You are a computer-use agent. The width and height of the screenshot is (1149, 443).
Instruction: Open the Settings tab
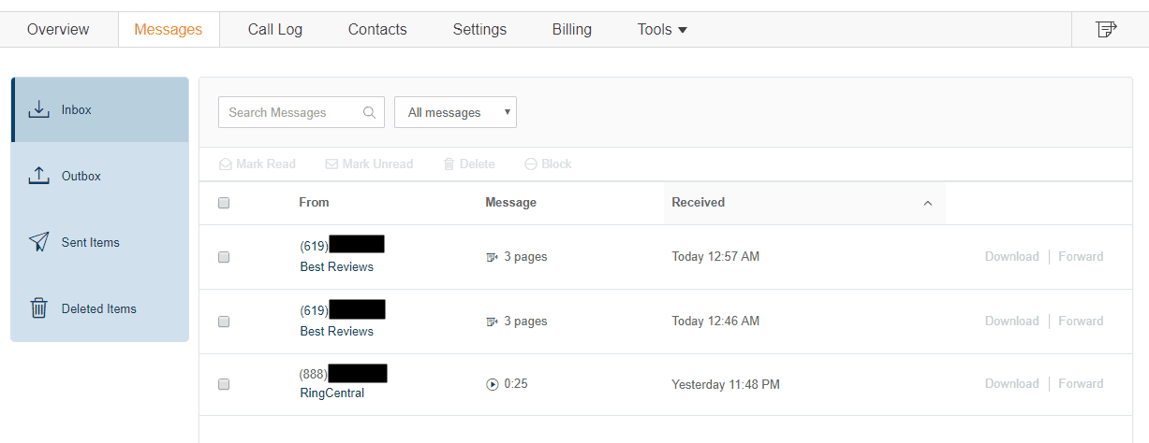coord(479,29)
